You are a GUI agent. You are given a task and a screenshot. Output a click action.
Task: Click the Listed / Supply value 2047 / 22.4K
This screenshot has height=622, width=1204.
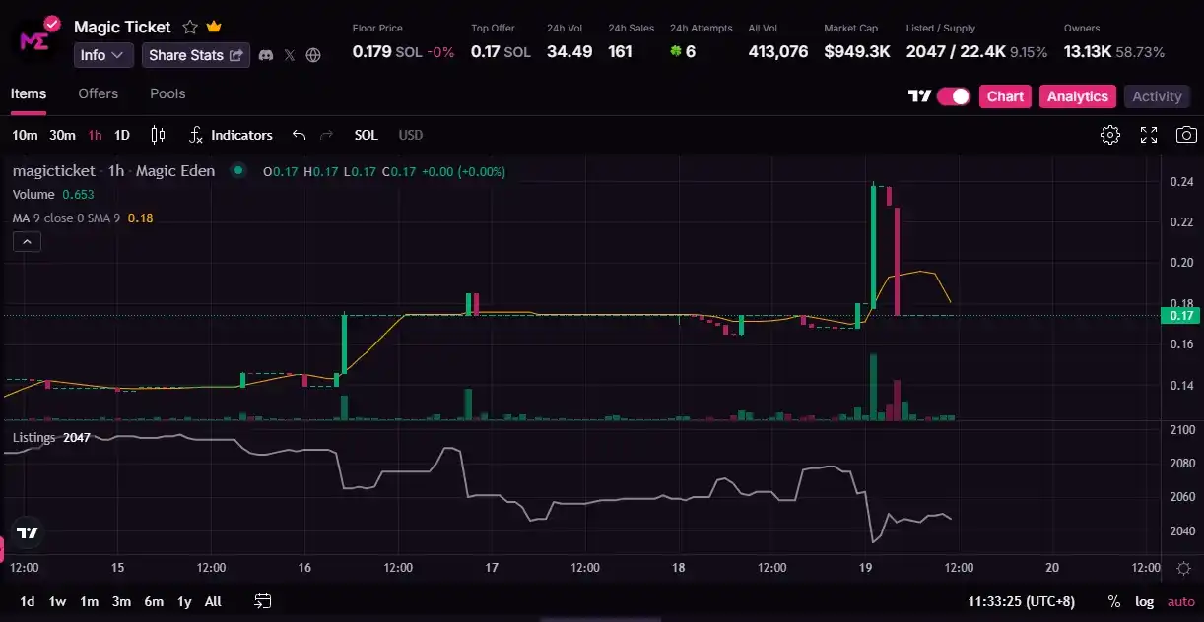click(x=956, y=51)
